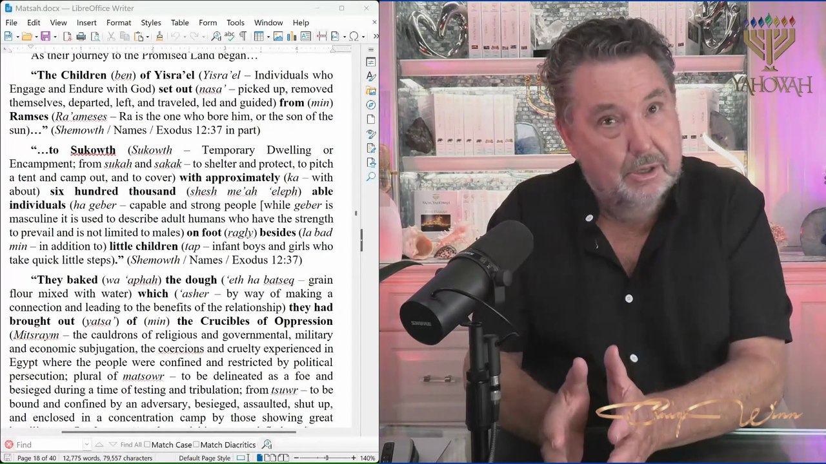Save the document with the Save icon

tap(45, 37)
